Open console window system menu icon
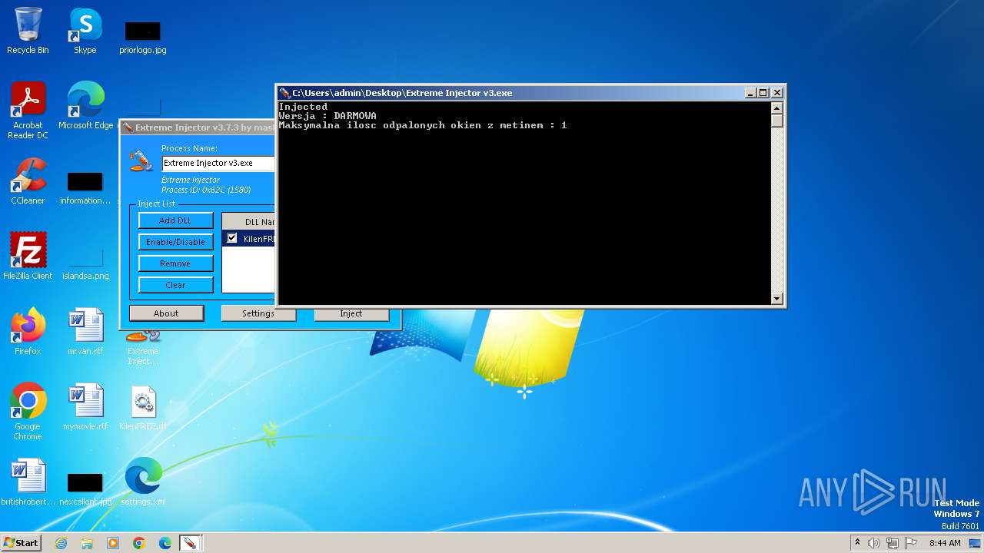984x553 pixels. pos(284,93)
